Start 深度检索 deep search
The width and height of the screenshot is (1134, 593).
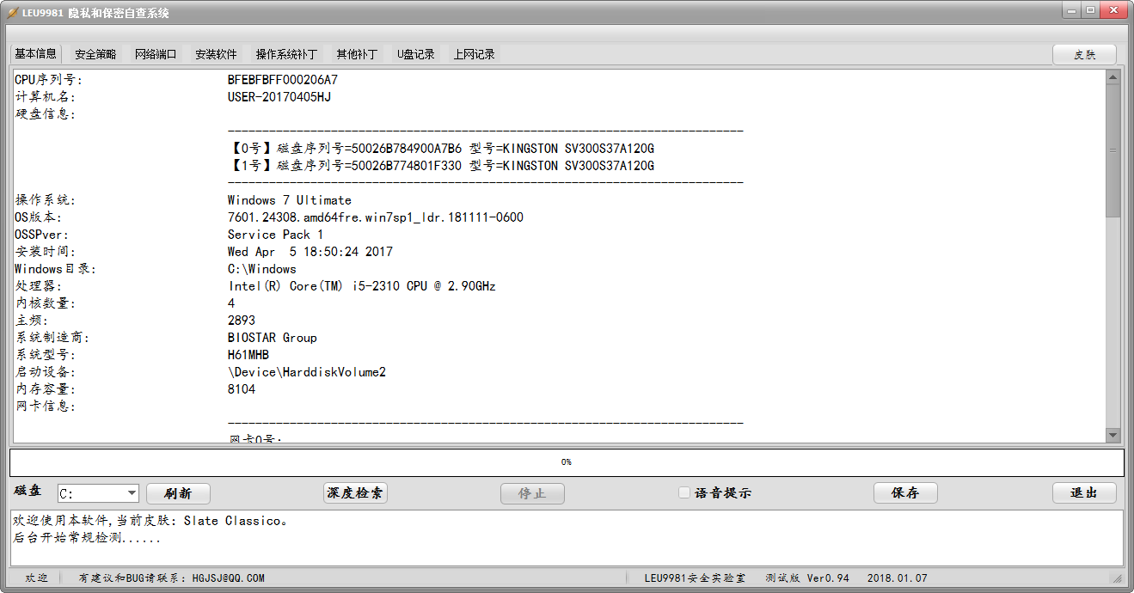coord(355,493)
